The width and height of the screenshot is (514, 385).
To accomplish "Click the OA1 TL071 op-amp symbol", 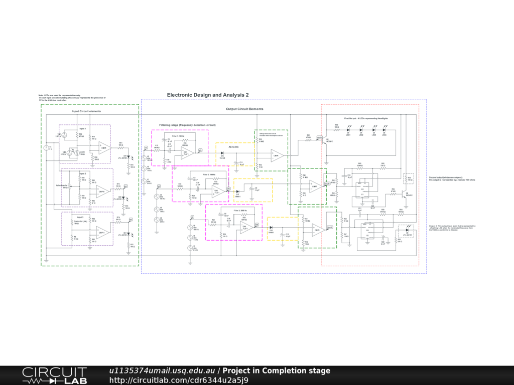I will (186, 152).
